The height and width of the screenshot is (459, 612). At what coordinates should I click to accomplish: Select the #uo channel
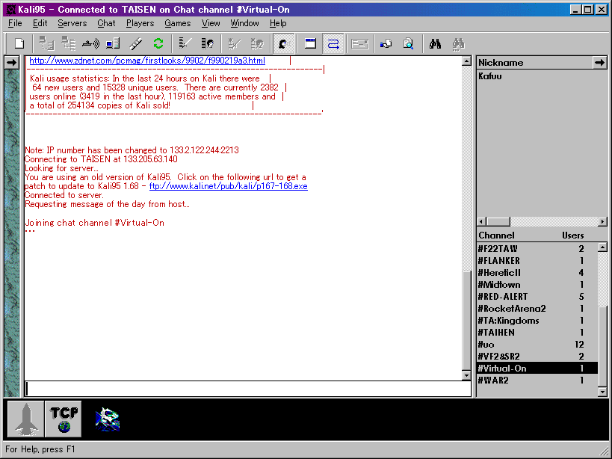[x=537, y=345]
